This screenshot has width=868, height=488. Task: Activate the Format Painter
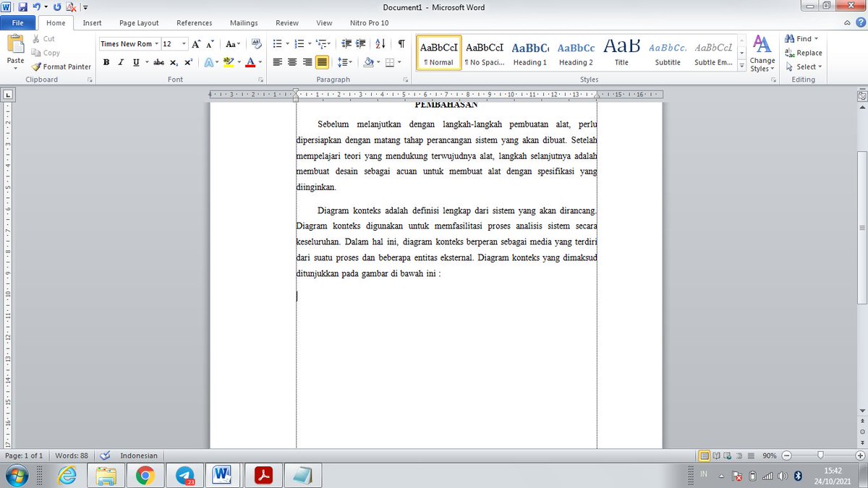coord(61,67)
